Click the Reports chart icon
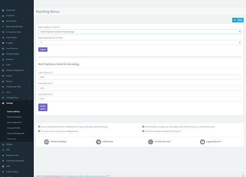246x177 pixels. (x=3, y=81)
